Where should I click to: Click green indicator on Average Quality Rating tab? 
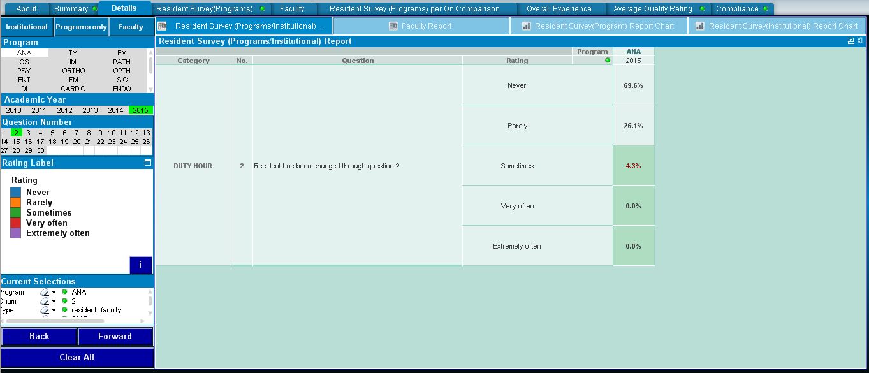(x=702, y=9)
